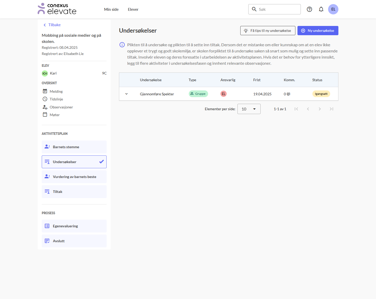This screenshot has height=299, width=376.
Task: Open the elements-per-page dropdown
Action: (x=249, y=109)
